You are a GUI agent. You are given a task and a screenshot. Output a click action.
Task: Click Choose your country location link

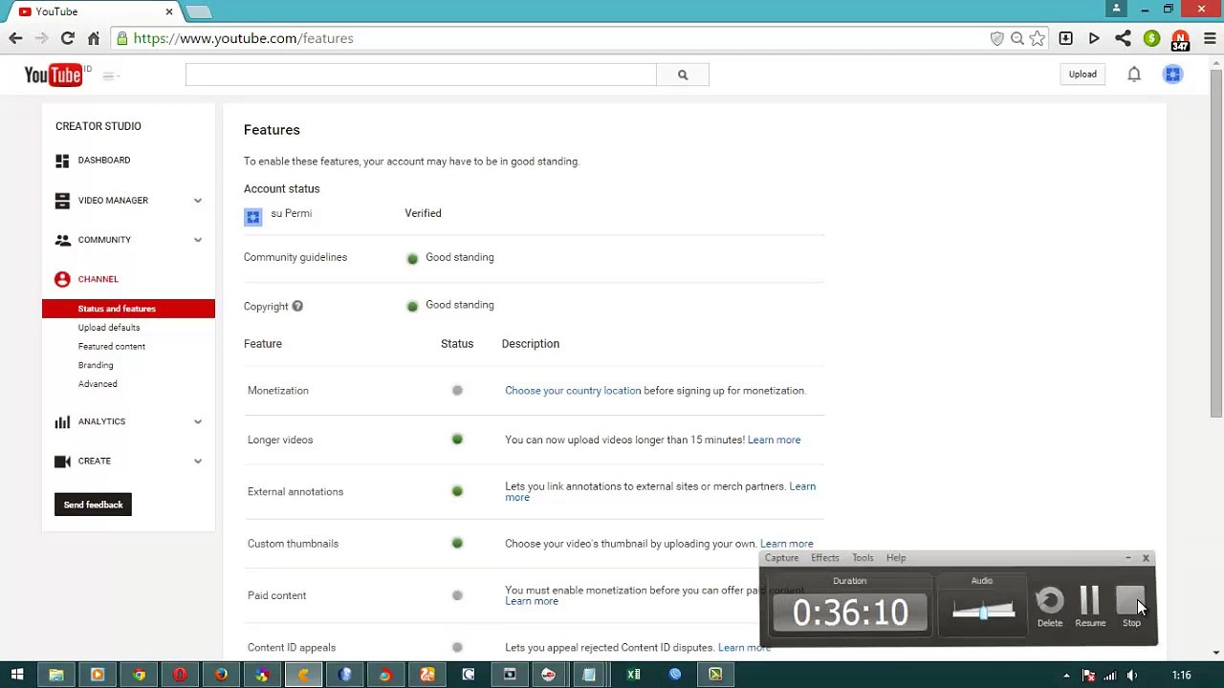pos(573,391)
